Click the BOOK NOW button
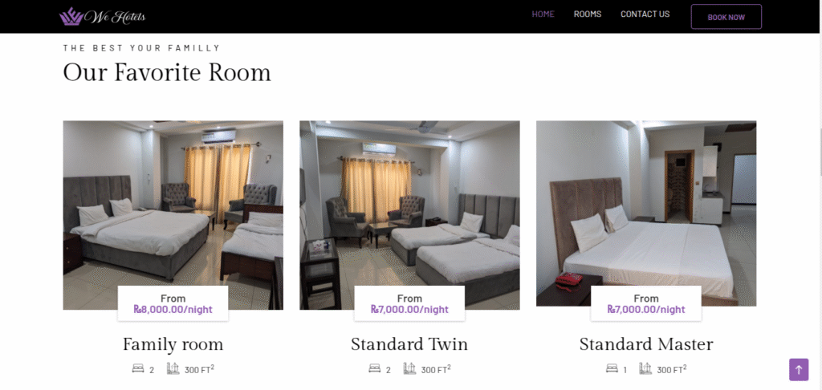822x390 pixels. coord(726,17)
